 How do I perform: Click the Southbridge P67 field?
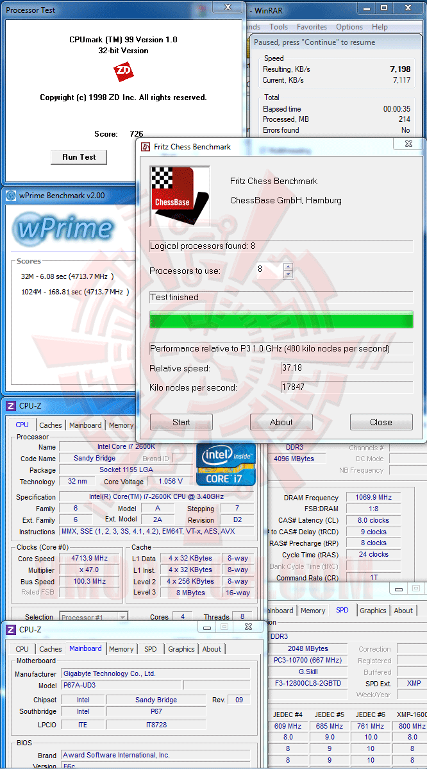(156, 711)
